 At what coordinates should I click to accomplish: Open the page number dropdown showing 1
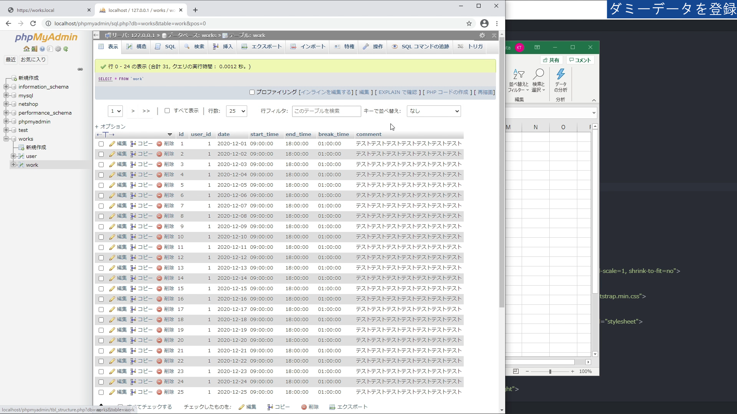click(115, 111)
